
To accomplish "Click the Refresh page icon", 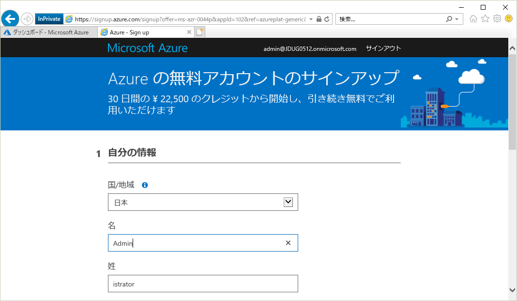I will [327, 19].
